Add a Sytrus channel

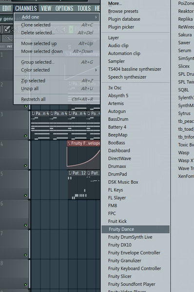(184, 113)
